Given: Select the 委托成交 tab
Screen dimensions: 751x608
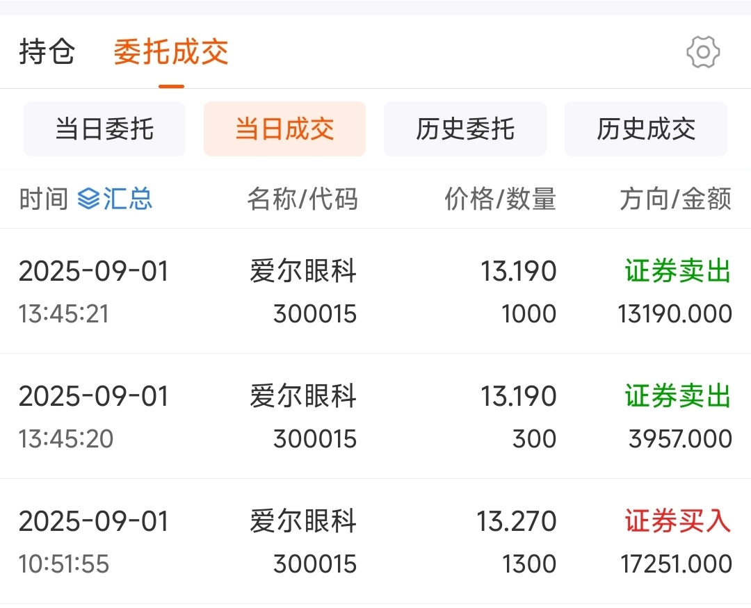Looking at the screenshot, I should point(171,51).
